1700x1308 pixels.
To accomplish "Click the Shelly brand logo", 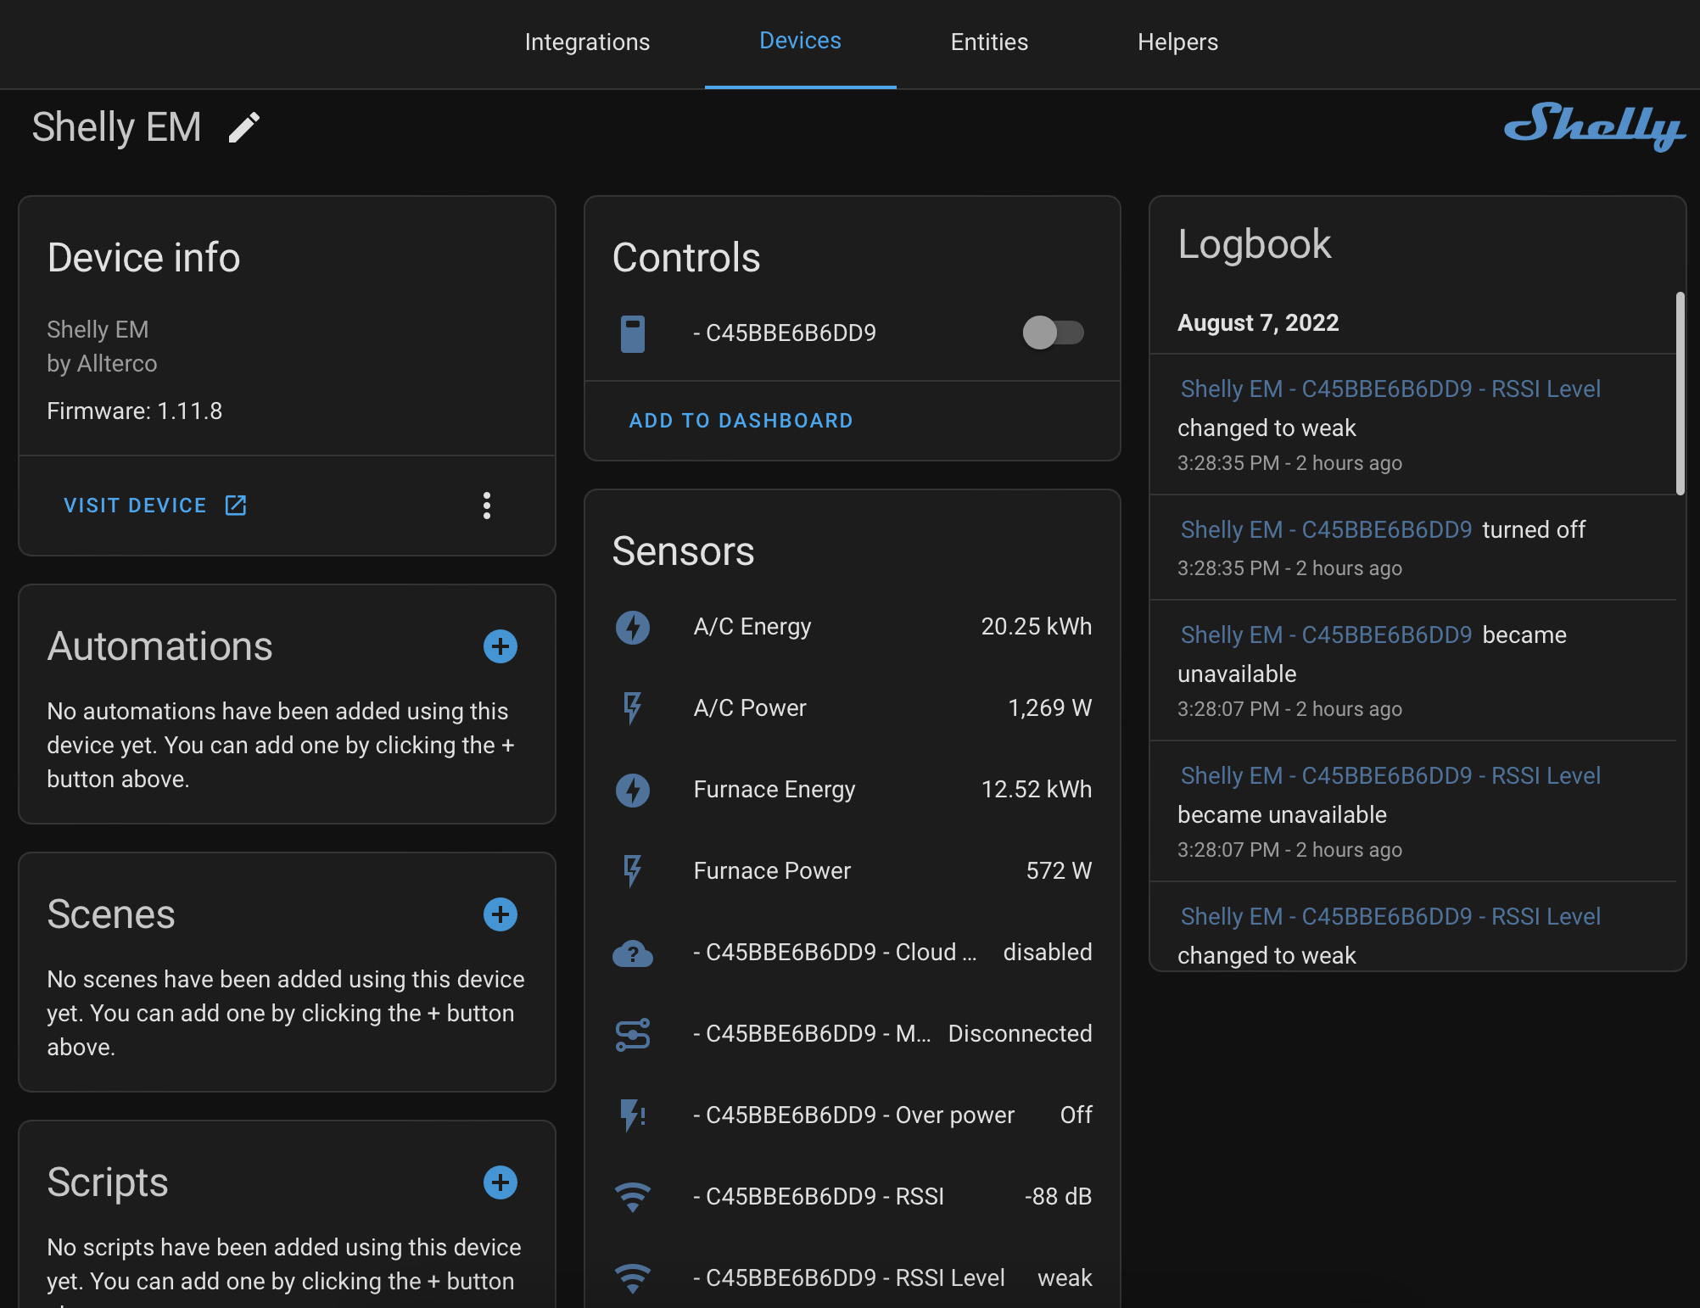I will coord(1594,126).
